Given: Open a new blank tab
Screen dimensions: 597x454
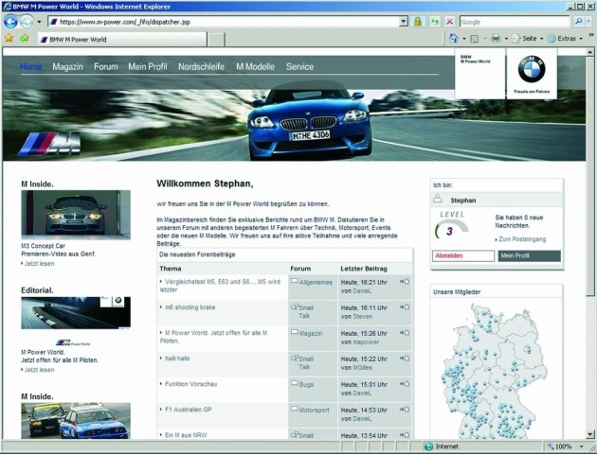Looking at the screenshot, I should [x=216, y=40].
